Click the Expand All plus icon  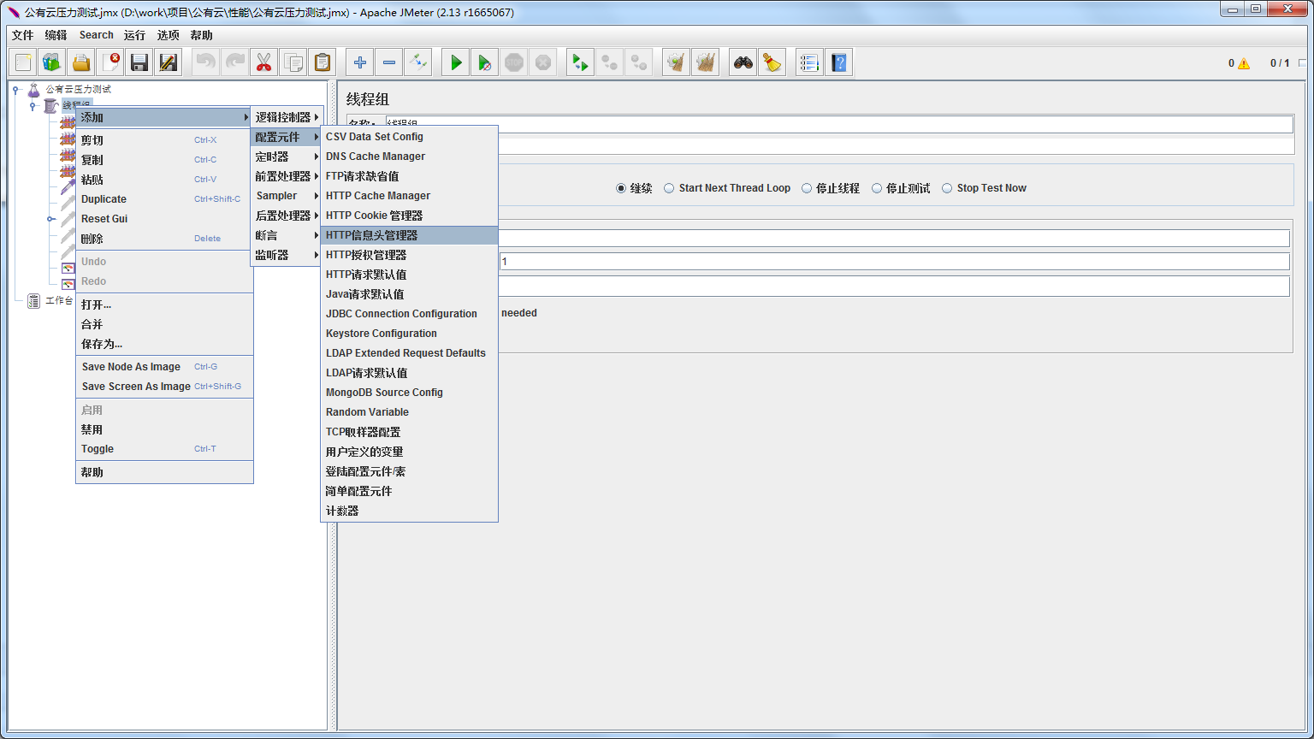[x=360, y=62]
